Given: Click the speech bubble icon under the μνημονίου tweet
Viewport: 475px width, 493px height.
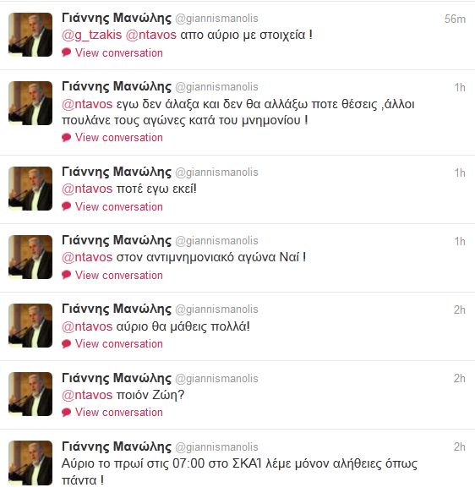Looking at the screenshot, I should click(66, 137).
